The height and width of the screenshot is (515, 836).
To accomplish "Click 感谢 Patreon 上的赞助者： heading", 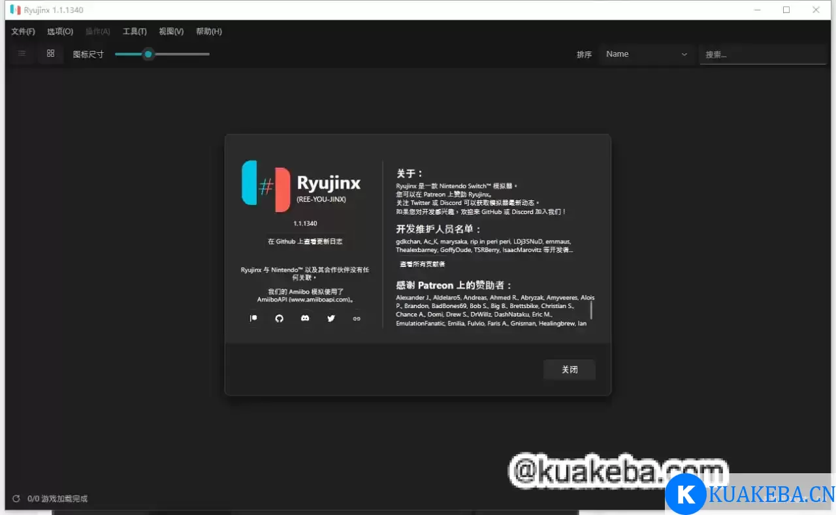I will 455,285.
